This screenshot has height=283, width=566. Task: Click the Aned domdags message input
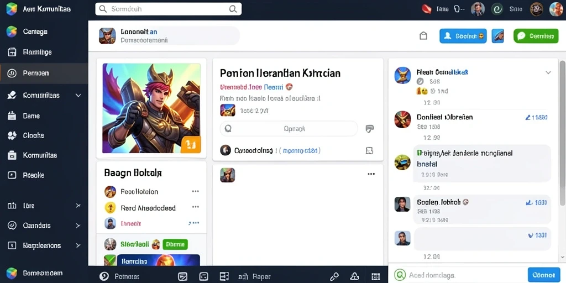(458, 275)
